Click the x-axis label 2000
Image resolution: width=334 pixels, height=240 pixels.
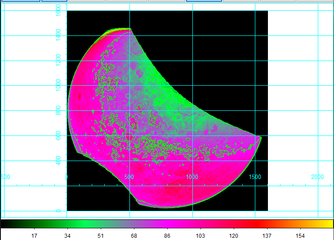pyautogui.click(x=318, y=177)
